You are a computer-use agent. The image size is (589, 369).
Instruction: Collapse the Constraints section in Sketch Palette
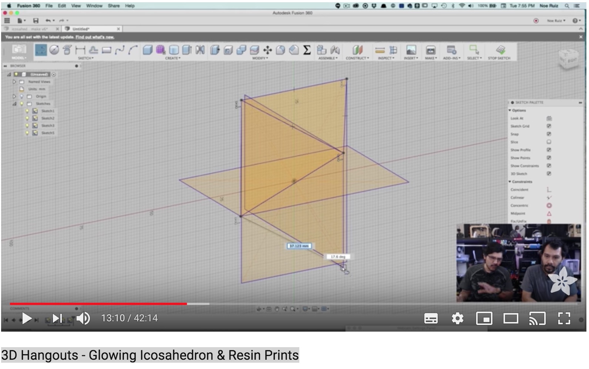[x=510, y=182]
